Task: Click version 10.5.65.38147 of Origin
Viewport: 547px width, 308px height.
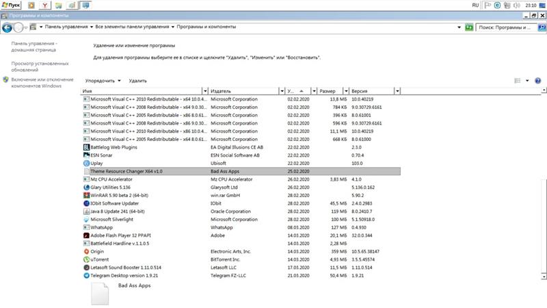Action: (365, 252)
